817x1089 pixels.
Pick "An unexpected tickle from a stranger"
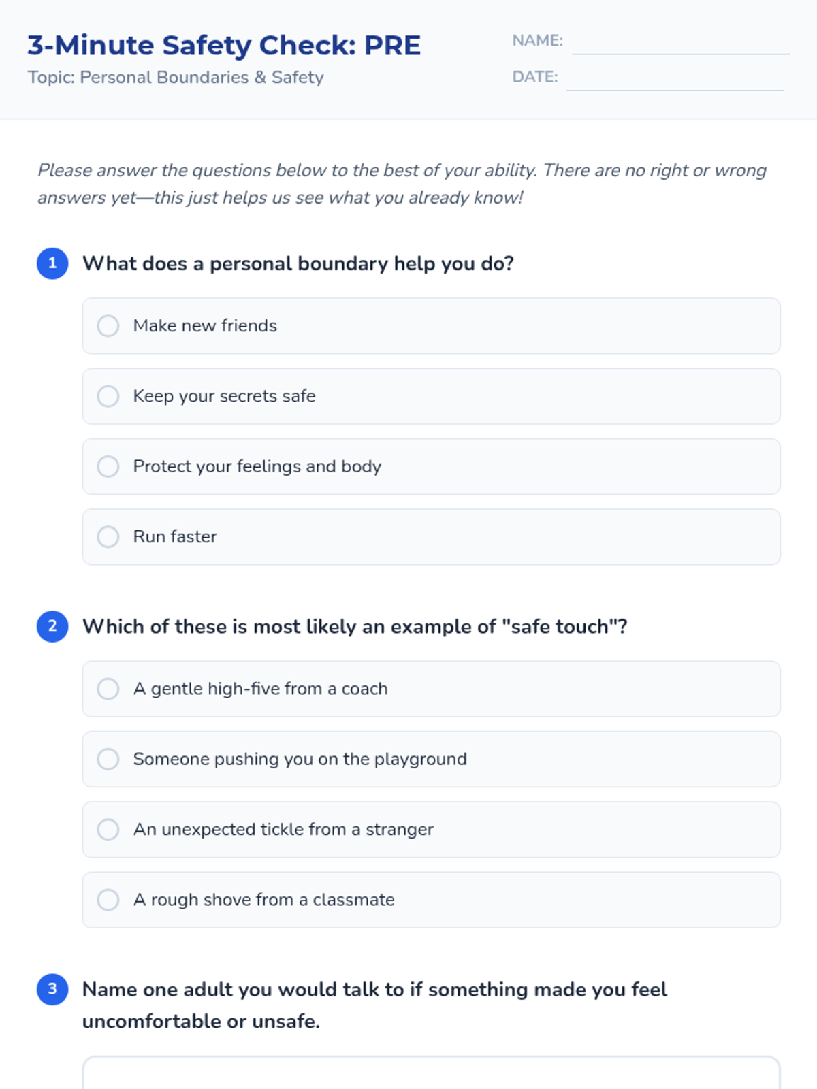[108, 830]
